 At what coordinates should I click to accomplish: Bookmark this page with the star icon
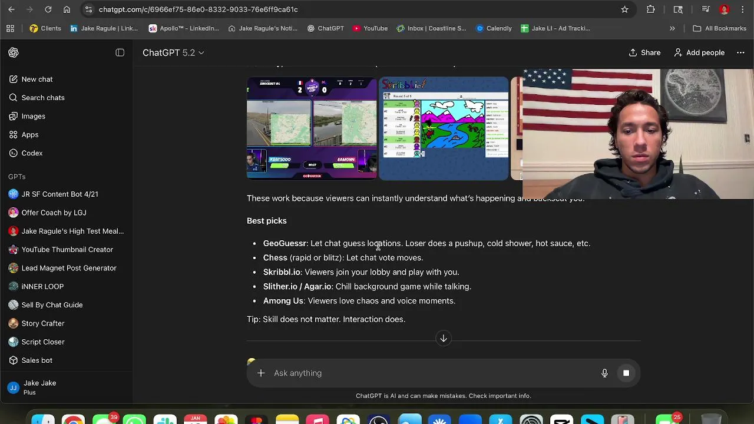tap(624, 9)
